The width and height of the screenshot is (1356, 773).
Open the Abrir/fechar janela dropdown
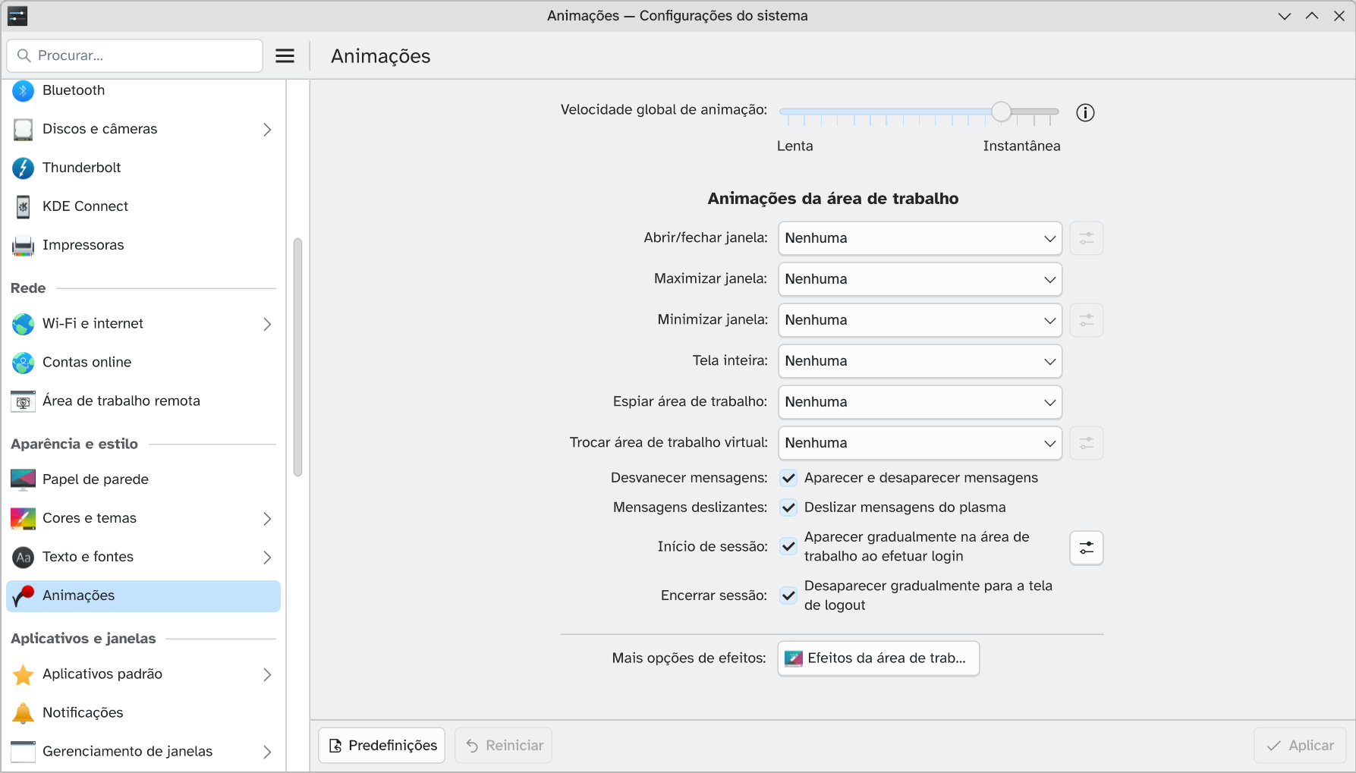[920, 238]
